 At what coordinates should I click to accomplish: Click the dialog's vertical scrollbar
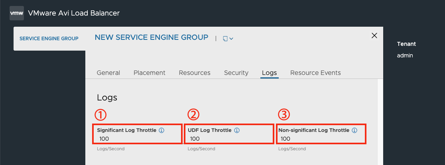tap(380, 122)
